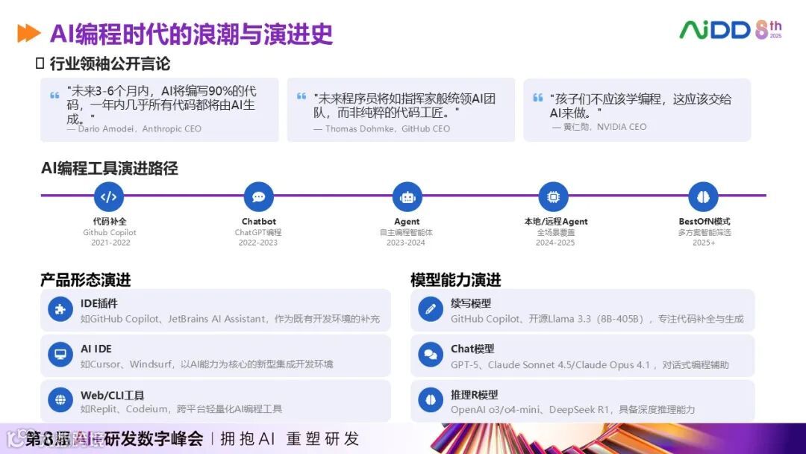Click the Github Copilot text under 代码补全
Viewport: 806px width, 454px height.
click(x=110, y=232)
